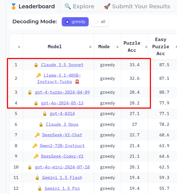This screenshot has height=194, width=177.
Task: Open the Submit Your Results tab
Action: click(x=137, y=6)
